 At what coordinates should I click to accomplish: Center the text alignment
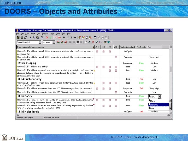tap(78, 42)
